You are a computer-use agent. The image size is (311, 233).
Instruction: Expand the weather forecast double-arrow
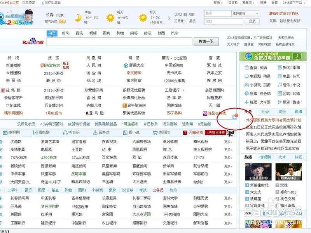169,18
